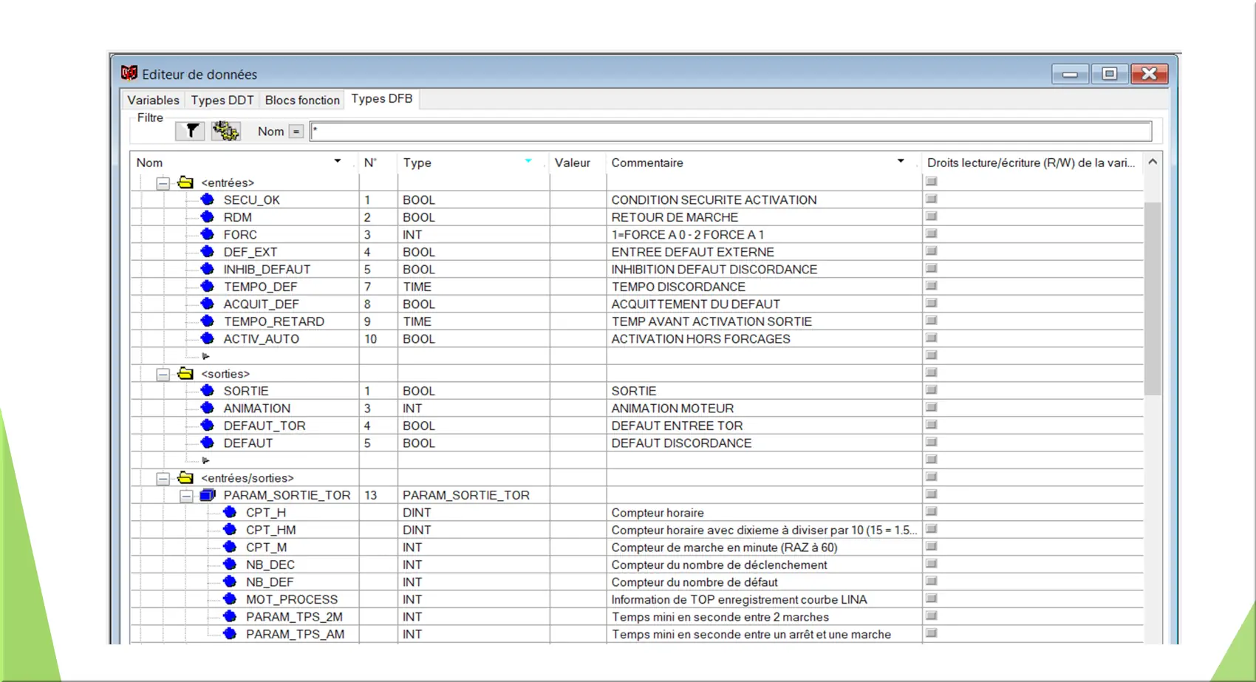
Task: Select the TEMPO_RETARD variable icon
Action: pos(208,321)
